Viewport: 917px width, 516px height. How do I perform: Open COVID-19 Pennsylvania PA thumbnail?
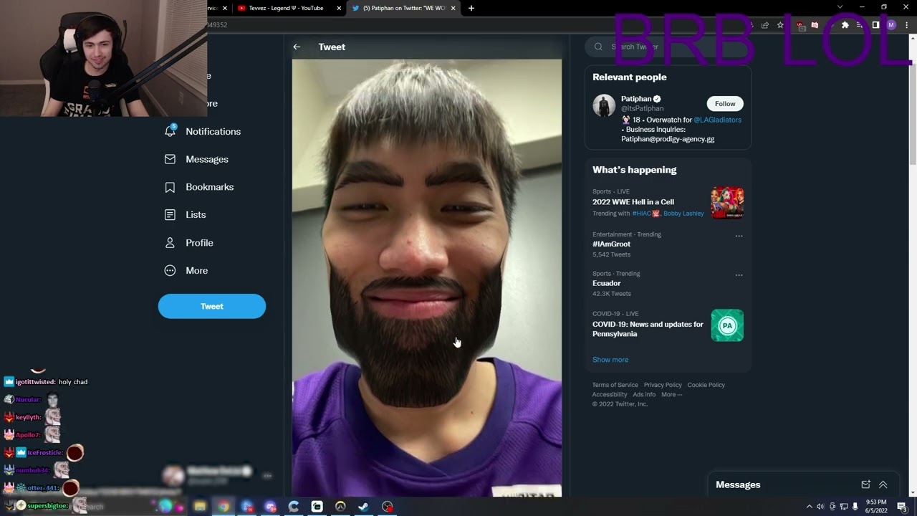(727, 325)
